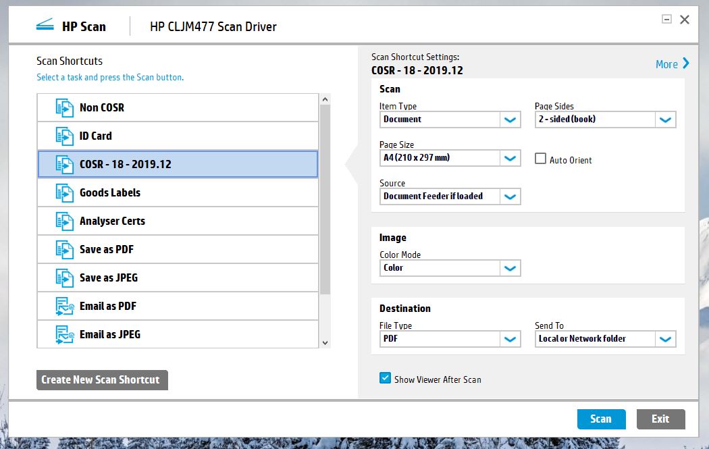Open the File Type dropdown
This screenshot has height=449, width=709.
point(450,339)
